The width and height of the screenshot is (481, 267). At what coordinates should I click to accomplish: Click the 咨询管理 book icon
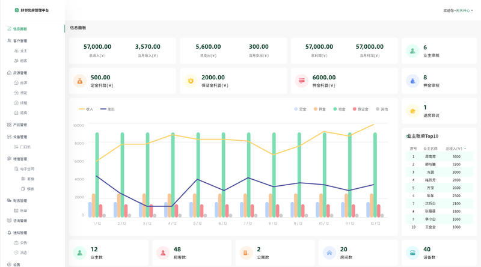[9, 220]
